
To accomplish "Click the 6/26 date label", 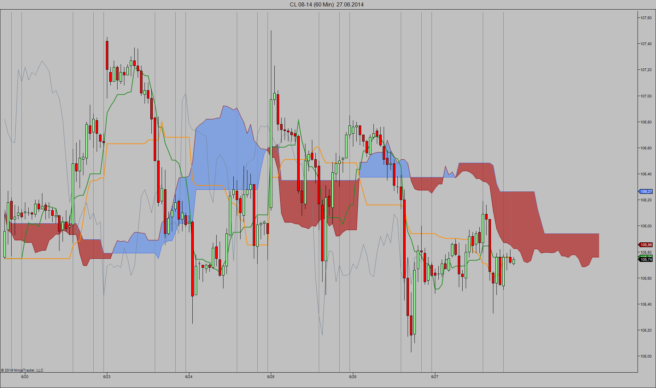I will click(353, 377).
